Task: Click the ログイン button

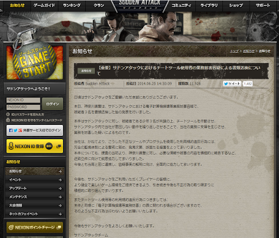Action: (x=53, y=104)
